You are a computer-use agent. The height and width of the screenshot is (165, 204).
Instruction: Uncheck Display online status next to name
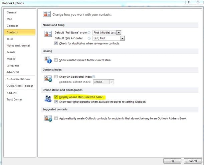tap(56, 97)
